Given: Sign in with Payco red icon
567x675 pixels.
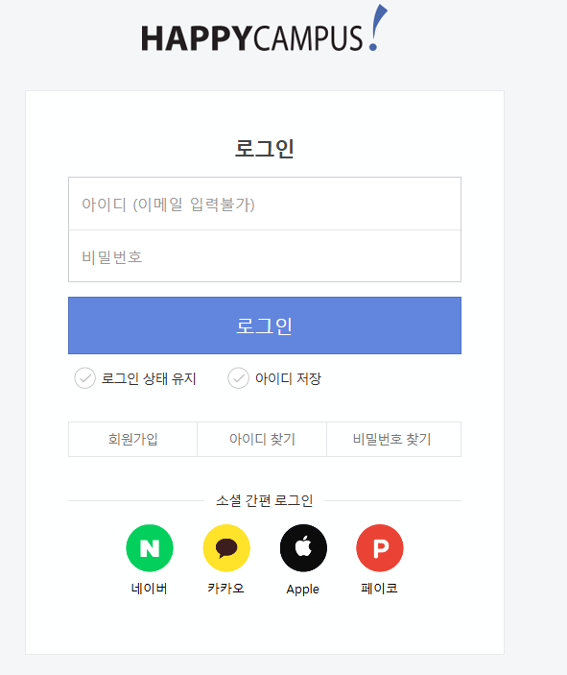Looking at the screenshot, I should click(x=380, y=548).
